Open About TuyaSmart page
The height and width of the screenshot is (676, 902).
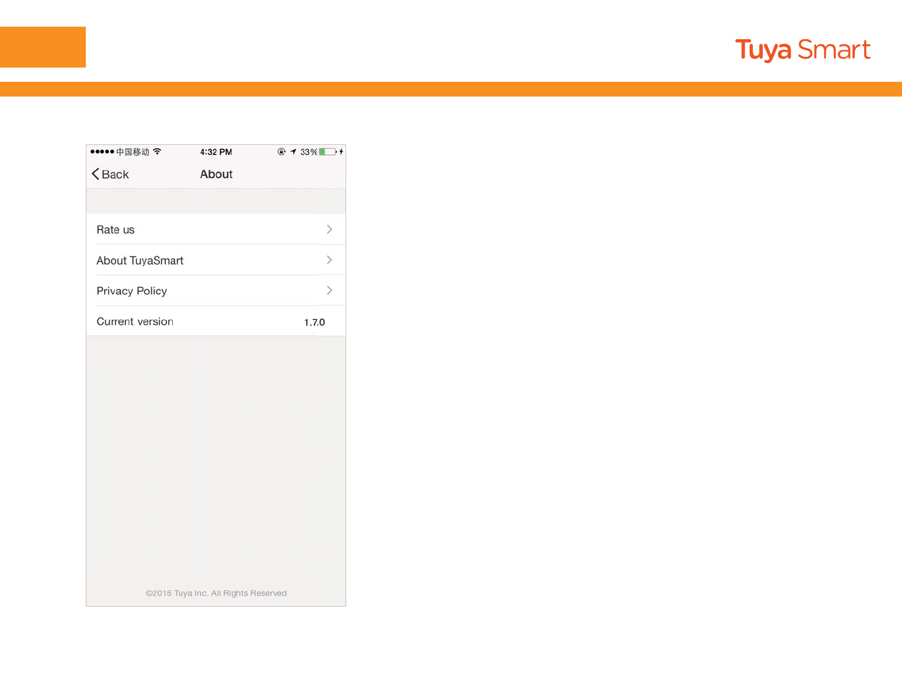[x=216, y=260]
